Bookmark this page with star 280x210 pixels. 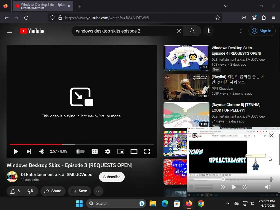[217, 18]
